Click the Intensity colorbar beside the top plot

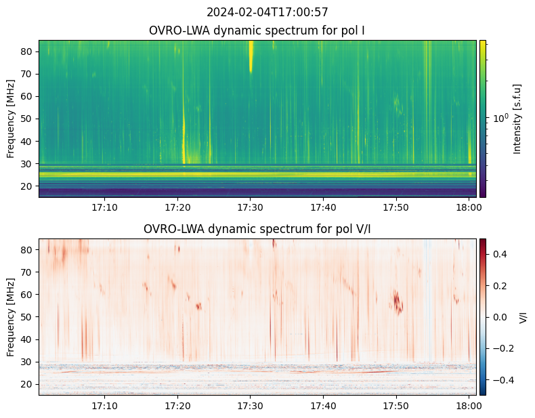483,119
